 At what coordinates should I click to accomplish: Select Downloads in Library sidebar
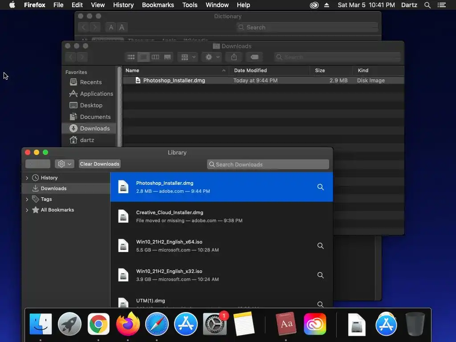pyautogui.click(x=66, y=188)
